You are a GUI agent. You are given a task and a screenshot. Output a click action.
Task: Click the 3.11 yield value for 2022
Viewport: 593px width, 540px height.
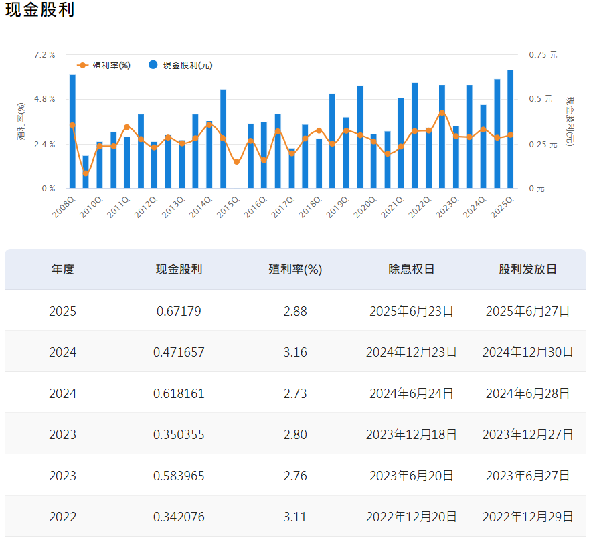click(295, 517)
